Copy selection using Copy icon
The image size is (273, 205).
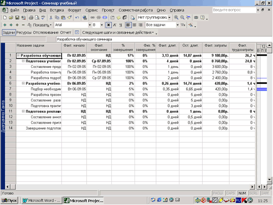(57, 18)
